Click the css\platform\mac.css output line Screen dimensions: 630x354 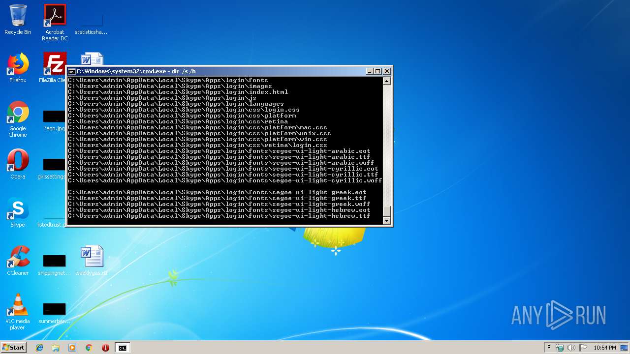point(197,127)
